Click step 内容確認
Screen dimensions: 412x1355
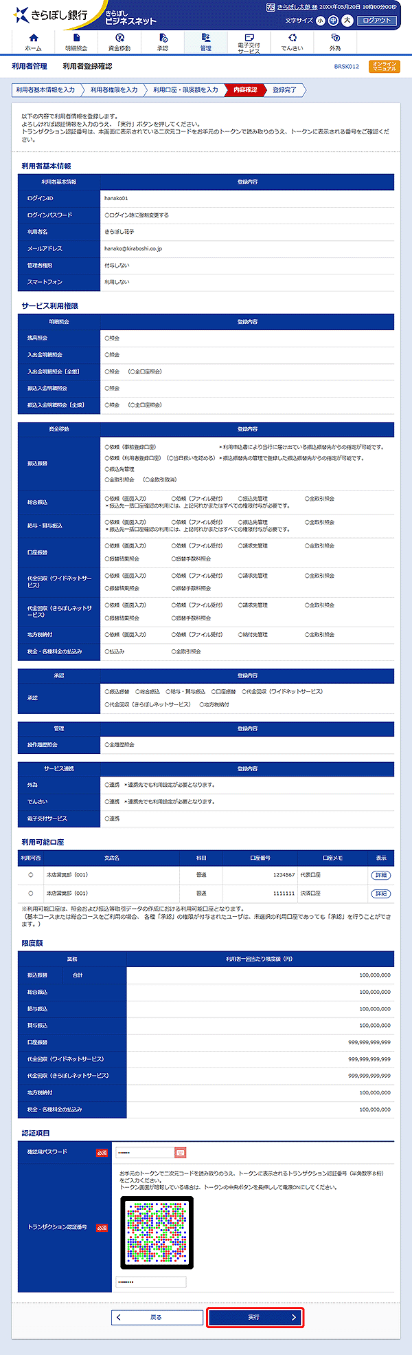click(x=245, y=90)
